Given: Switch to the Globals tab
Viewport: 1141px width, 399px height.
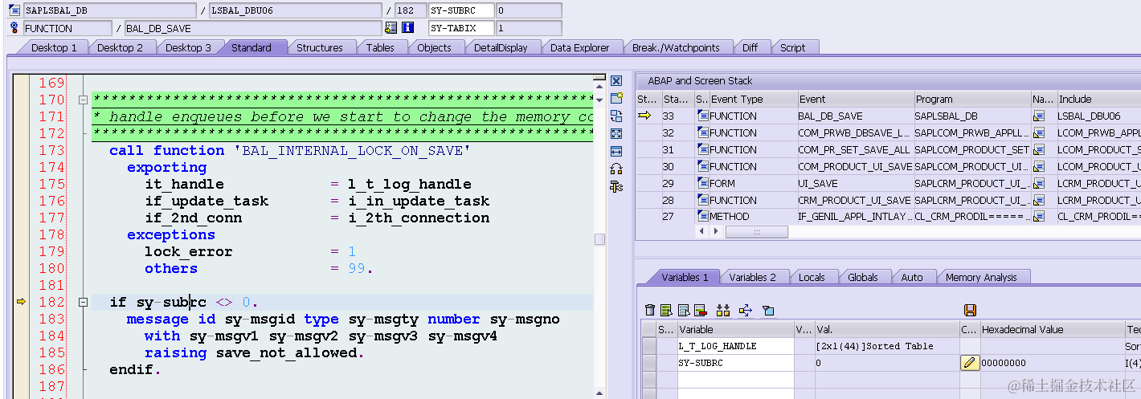Looking at the screenshot, I should point(862,277).
